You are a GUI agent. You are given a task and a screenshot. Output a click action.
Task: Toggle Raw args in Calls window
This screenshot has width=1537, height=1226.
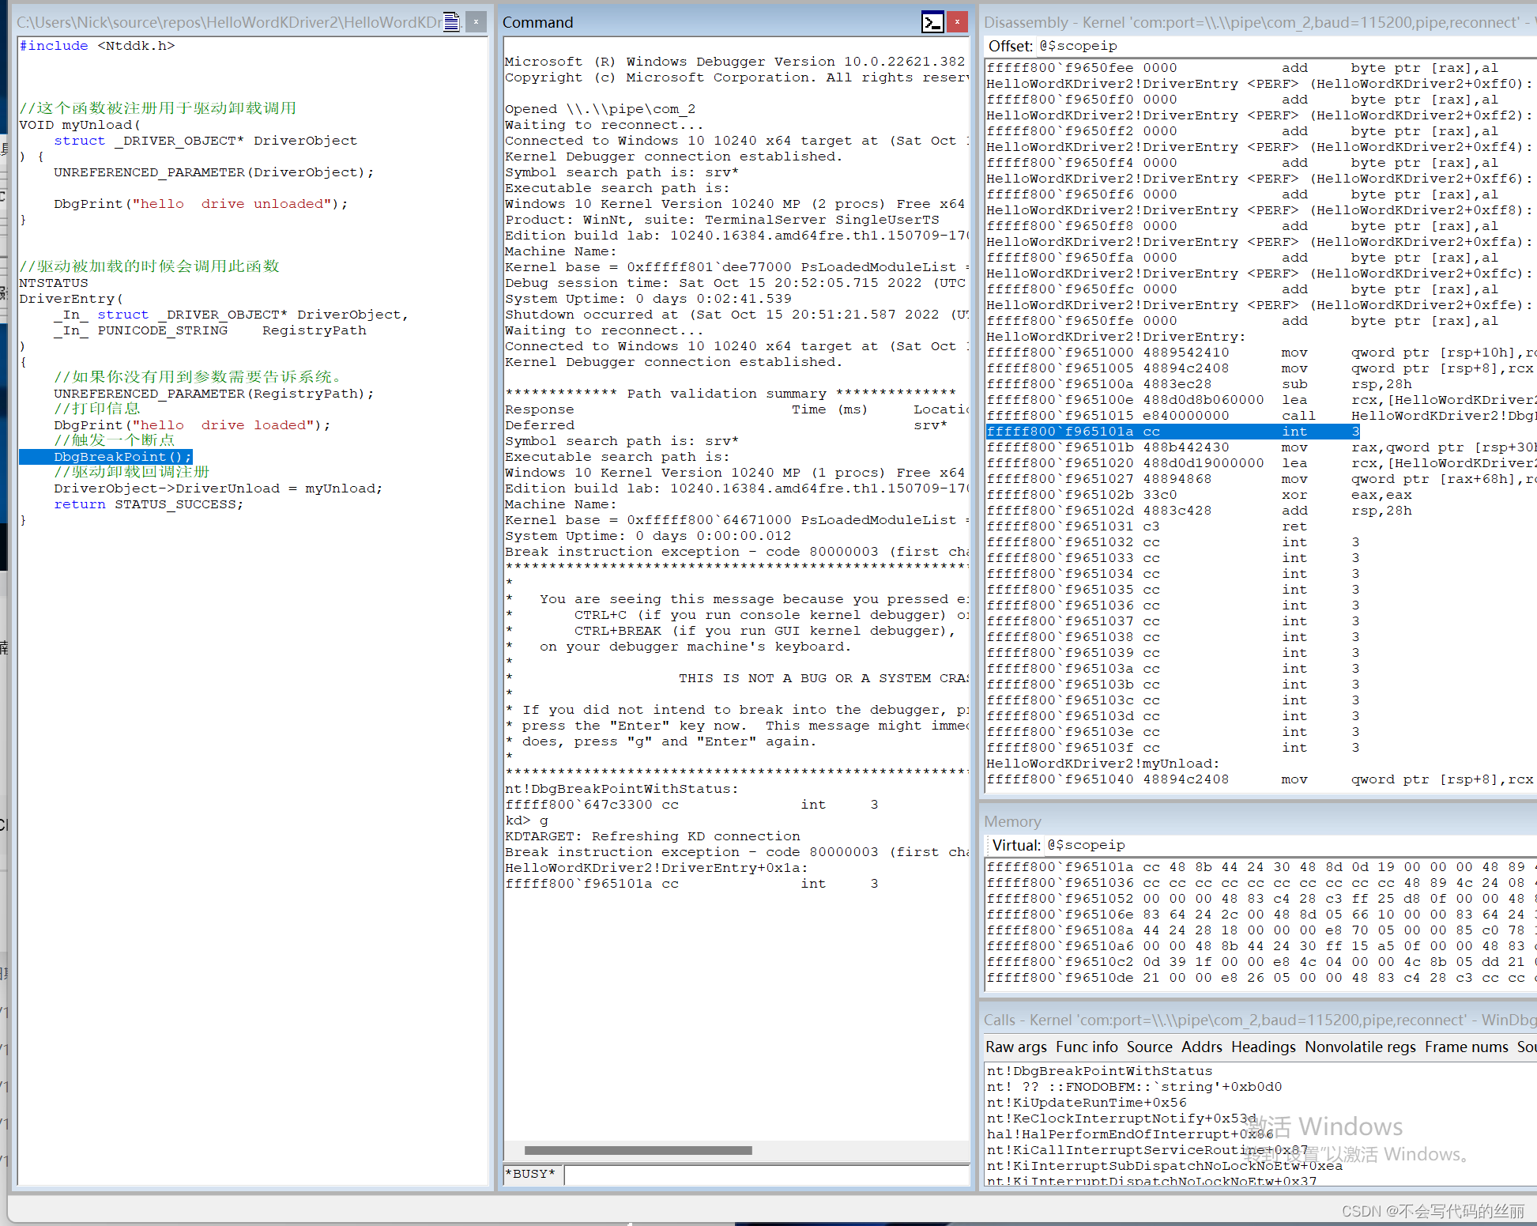click(x=1015, y=1047)
